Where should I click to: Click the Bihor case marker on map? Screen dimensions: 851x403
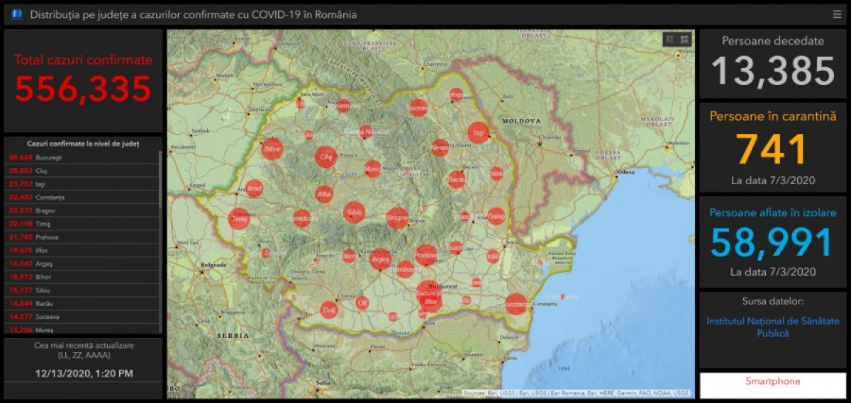tap(272, 149)
